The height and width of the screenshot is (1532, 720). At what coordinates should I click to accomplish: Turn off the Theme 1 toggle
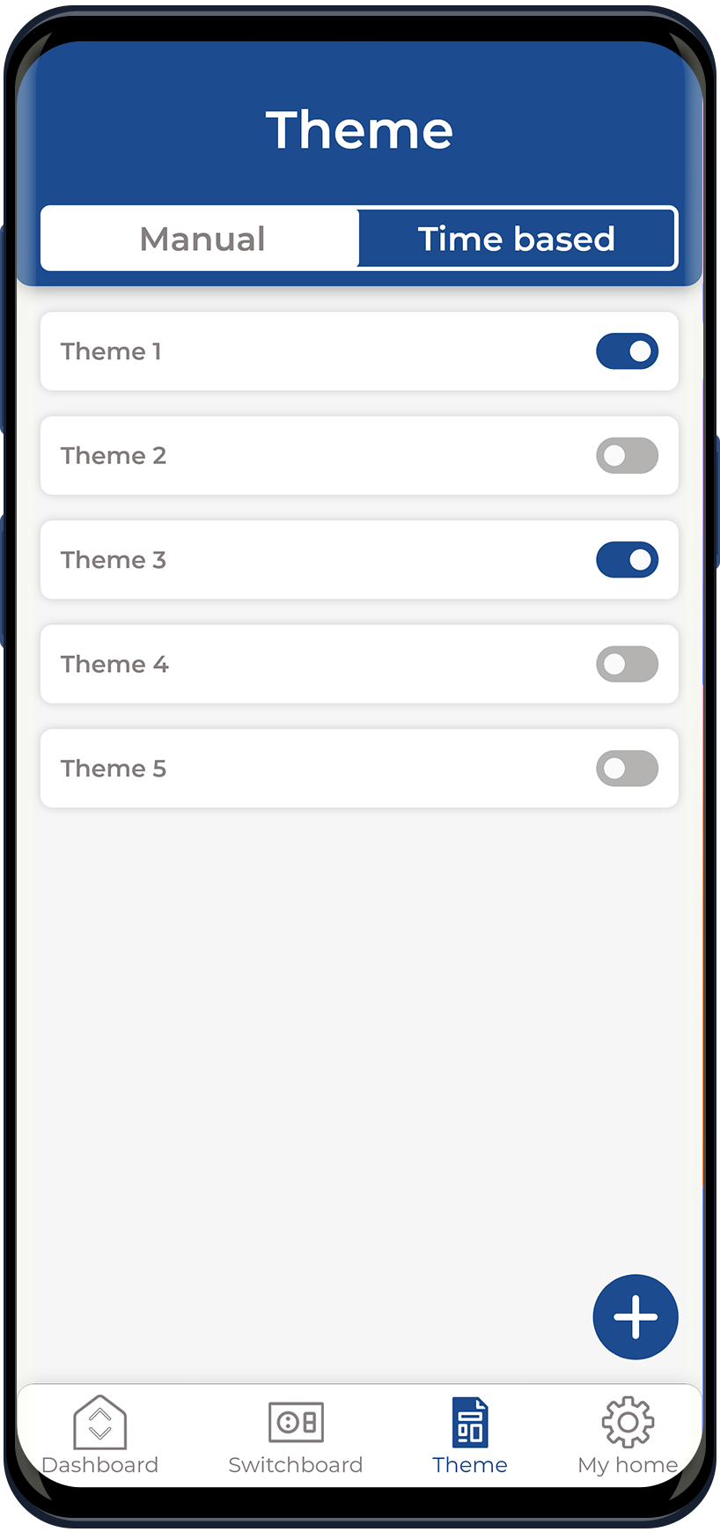(x=627, y=351)
